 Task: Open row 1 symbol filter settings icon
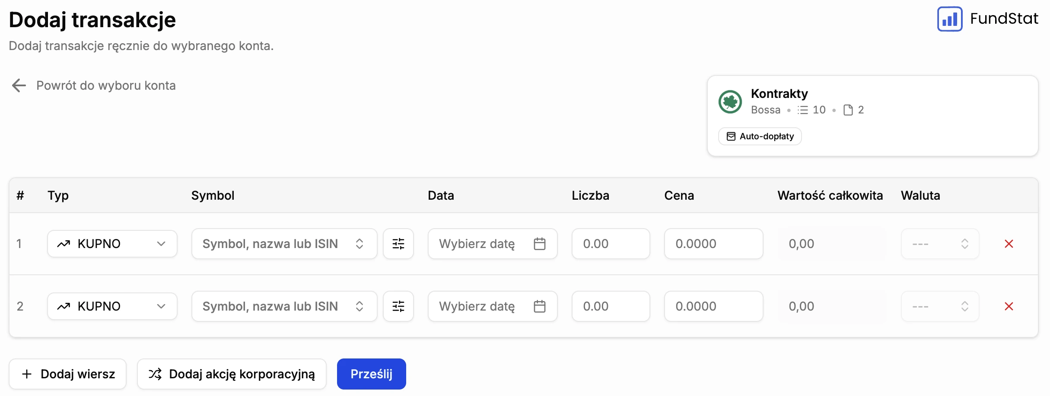(398, 244)
